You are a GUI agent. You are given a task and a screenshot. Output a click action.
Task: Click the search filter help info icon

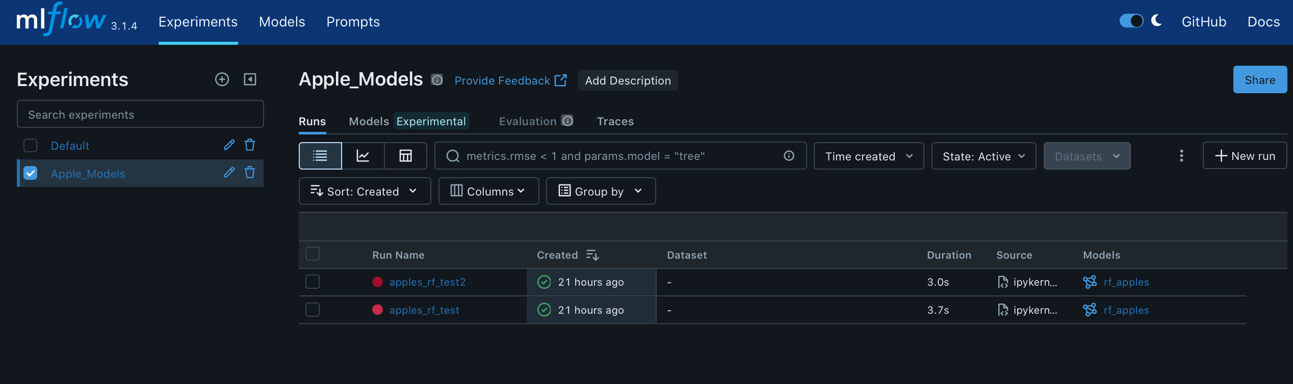[x=789, y=156]
